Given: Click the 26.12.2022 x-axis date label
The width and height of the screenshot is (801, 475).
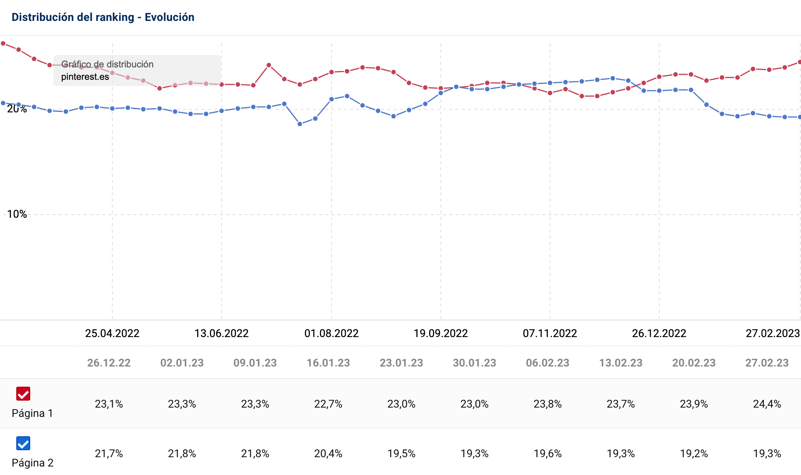Looking at the screenshot, I should pos(659,333).
